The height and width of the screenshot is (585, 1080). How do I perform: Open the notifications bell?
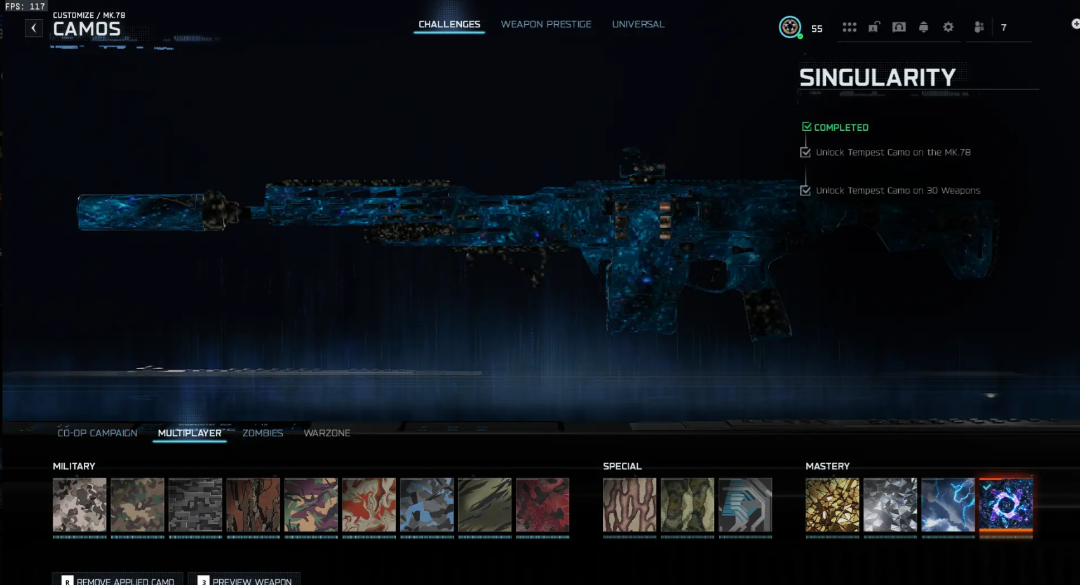(923, 27)
